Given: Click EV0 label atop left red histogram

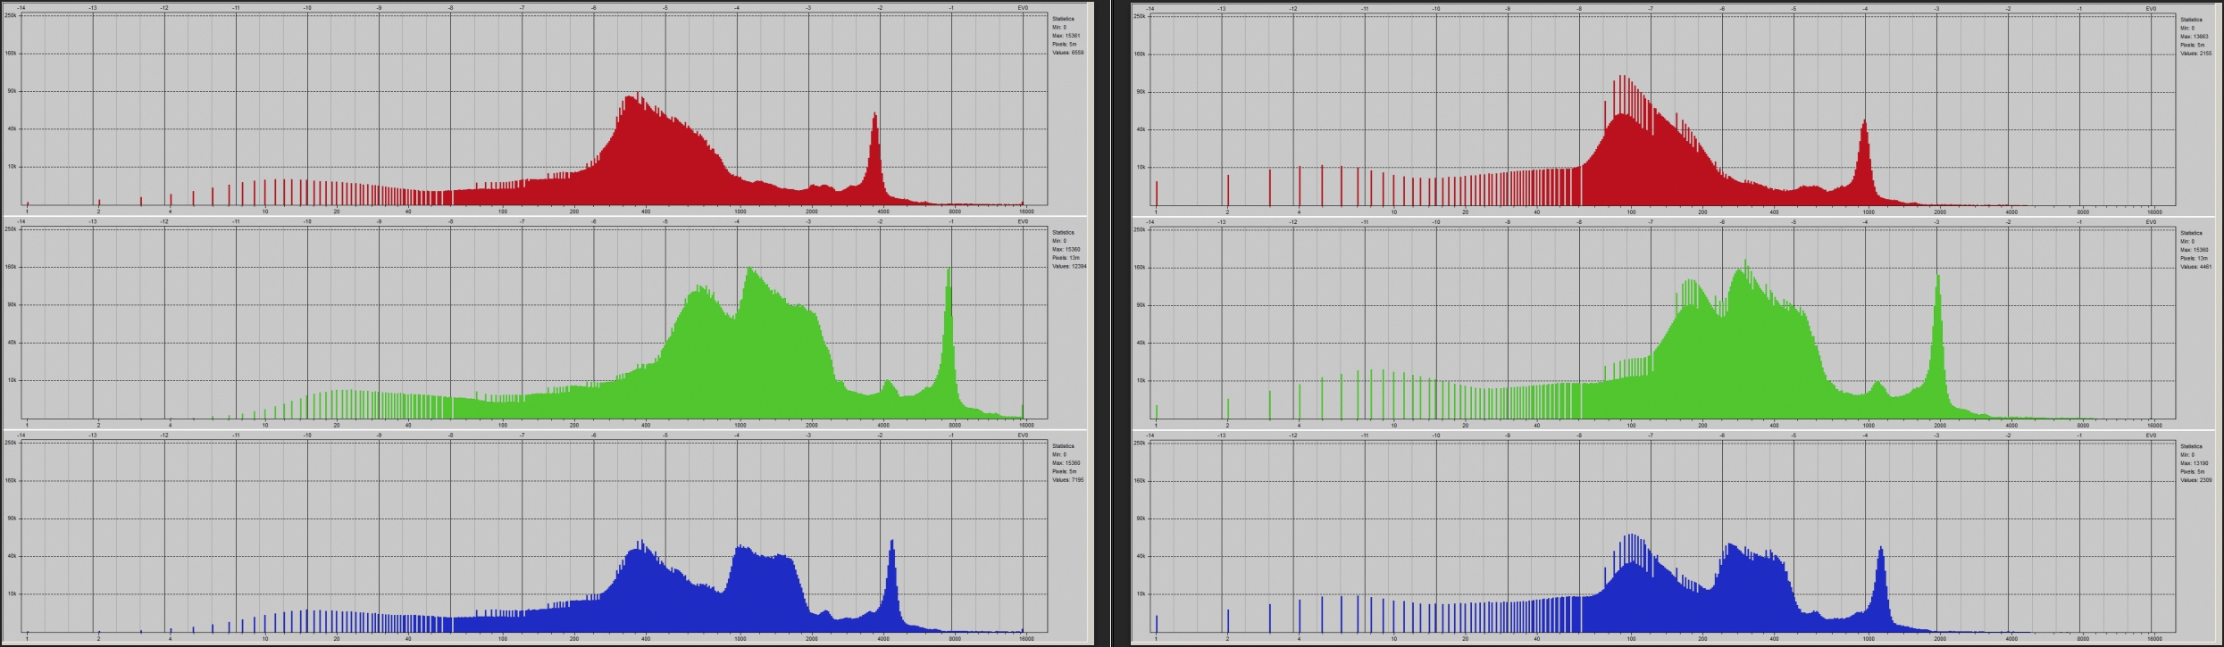Looking at the screenshot, I should coord(1023,8).
